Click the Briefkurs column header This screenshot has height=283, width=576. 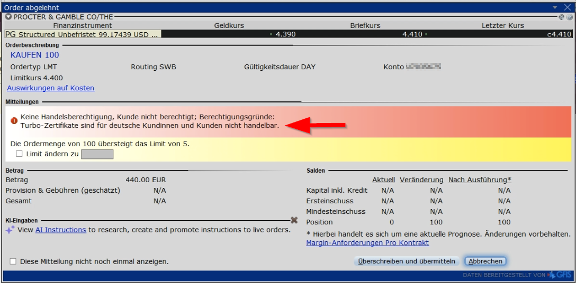[x=365, y=26]
